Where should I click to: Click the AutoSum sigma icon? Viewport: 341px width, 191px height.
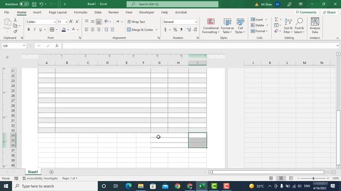tap(276, 20)
